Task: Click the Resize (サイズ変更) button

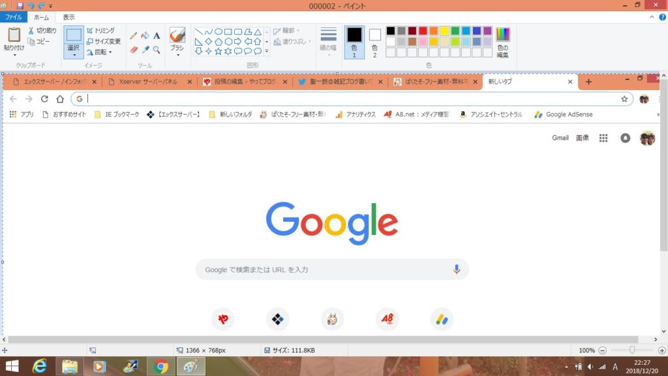Action: coord(104,41)
